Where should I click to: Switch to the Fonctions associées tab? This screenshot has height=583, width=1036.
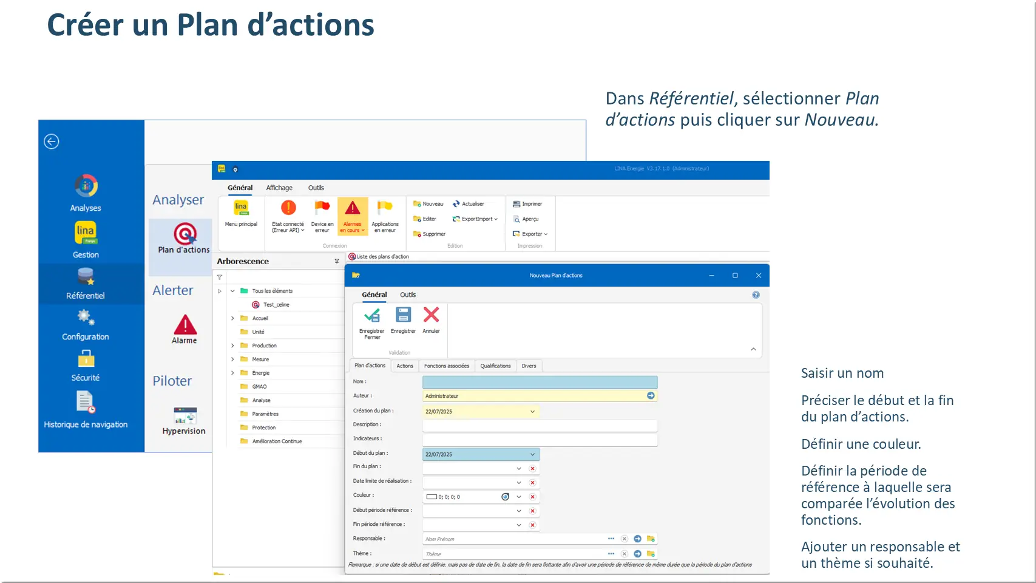click(446, 366)
